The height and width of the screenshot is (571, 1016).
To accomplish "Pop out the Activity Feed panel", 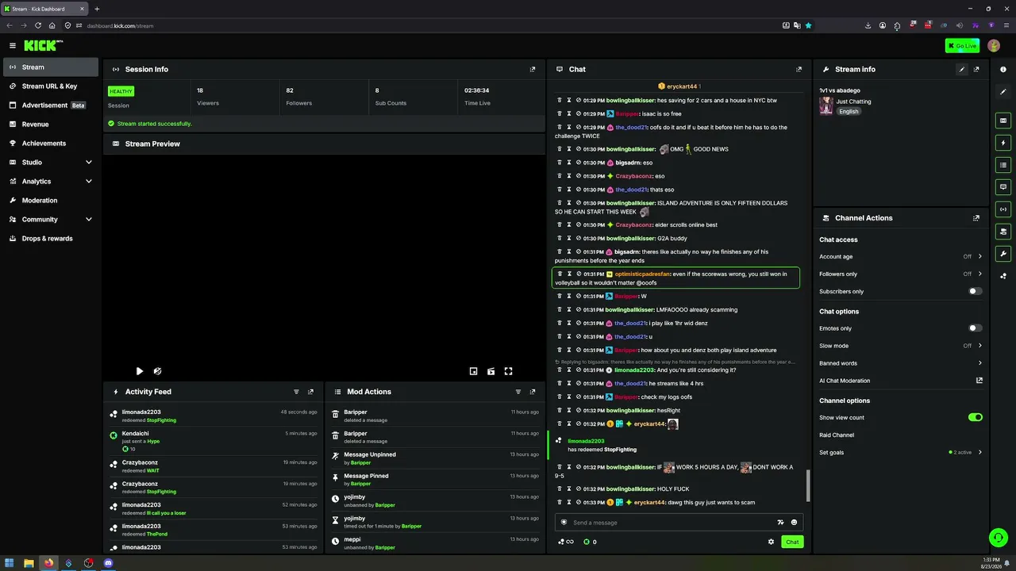I will tap(310, 392).
